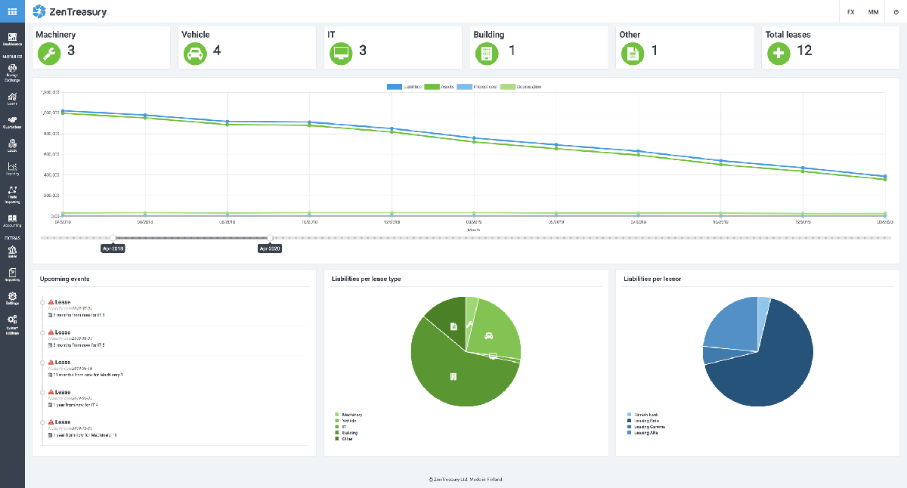Viewport: 907px width, 488px height.
Task: Open the Loans module in sidebar
Action: (12, 99)
